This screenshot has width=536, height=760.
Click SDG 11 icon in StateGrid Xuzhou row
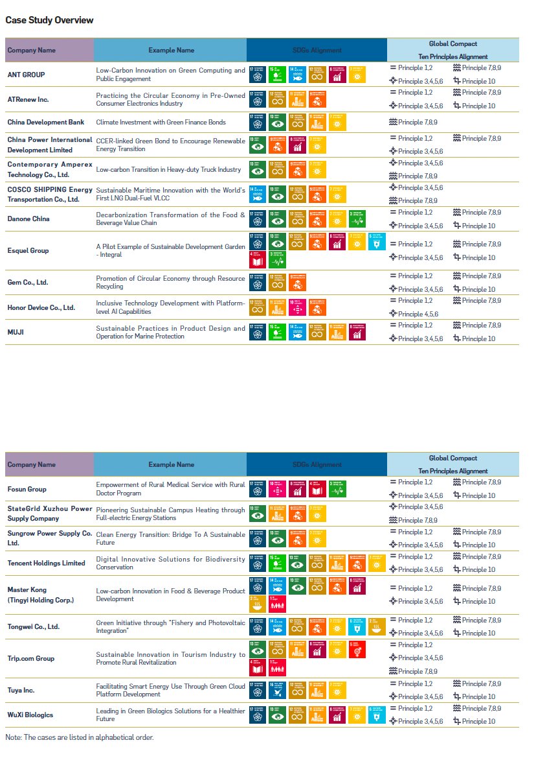[278, 514]
